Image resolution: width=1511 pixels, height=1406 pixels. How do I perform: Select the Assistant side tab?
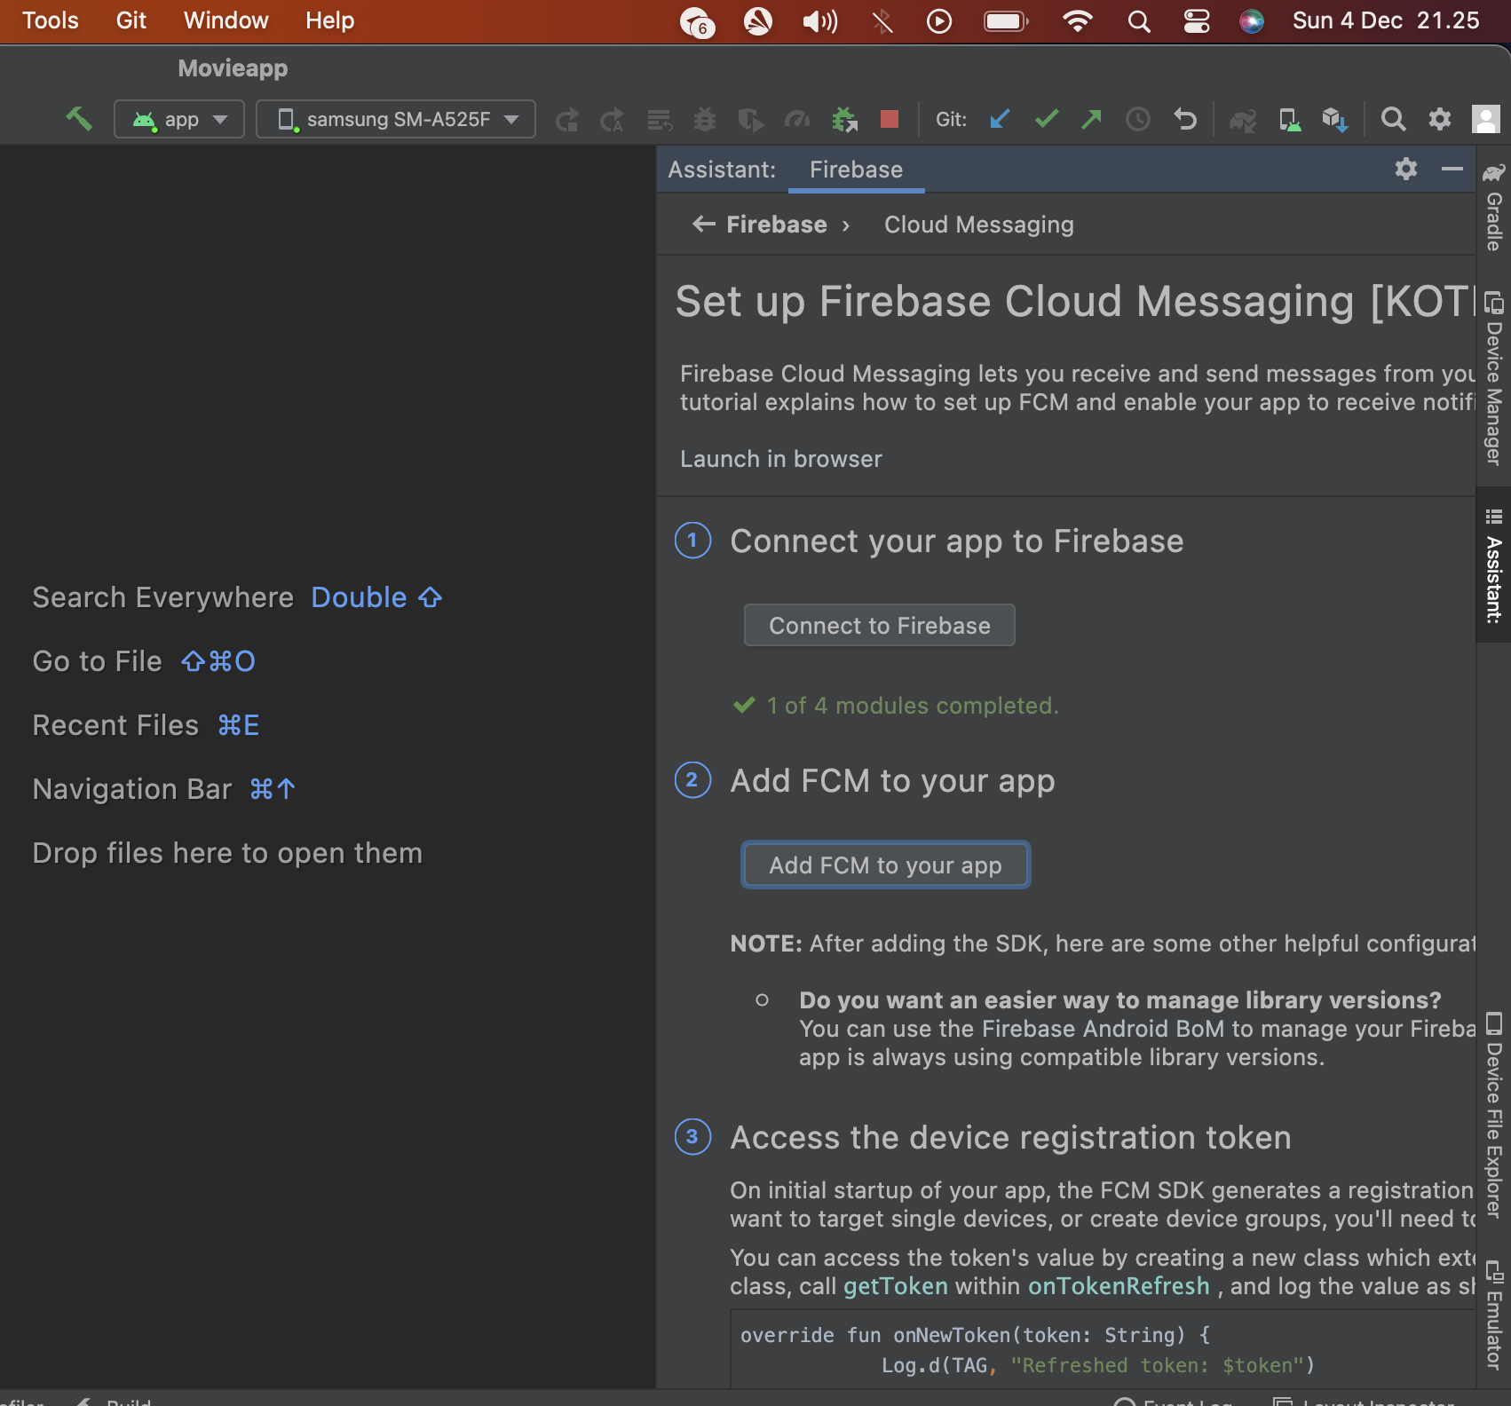1494,565
